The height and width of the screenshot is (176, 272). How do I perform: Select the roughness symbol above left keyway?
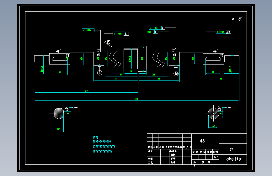[x=58, y=51]
